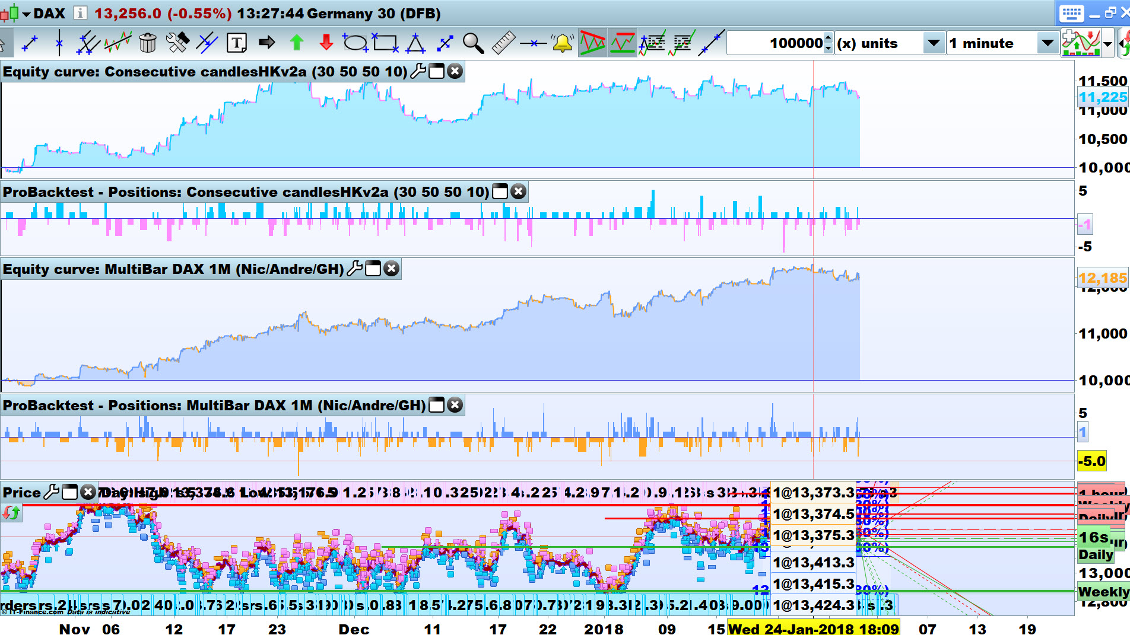Viewport: 1130px width, 635px height.
Task: Close the MultiBar DAX 1M positions panel
Action: click(x=455, y=405)
